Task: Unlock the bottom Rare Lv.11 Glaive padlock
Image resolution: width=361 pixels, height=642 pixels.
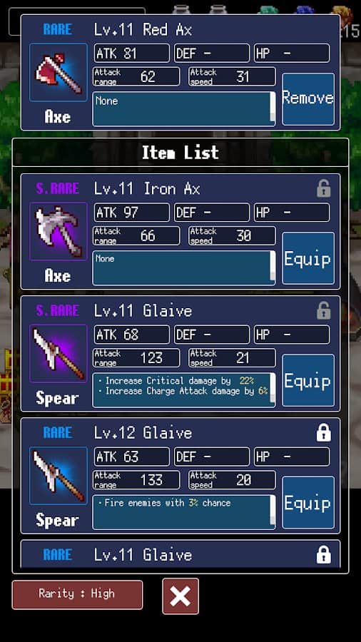Action: [323, 554]
